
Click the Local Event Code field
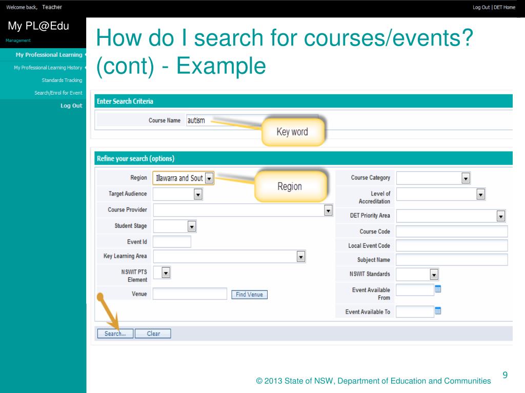[452, 246]
